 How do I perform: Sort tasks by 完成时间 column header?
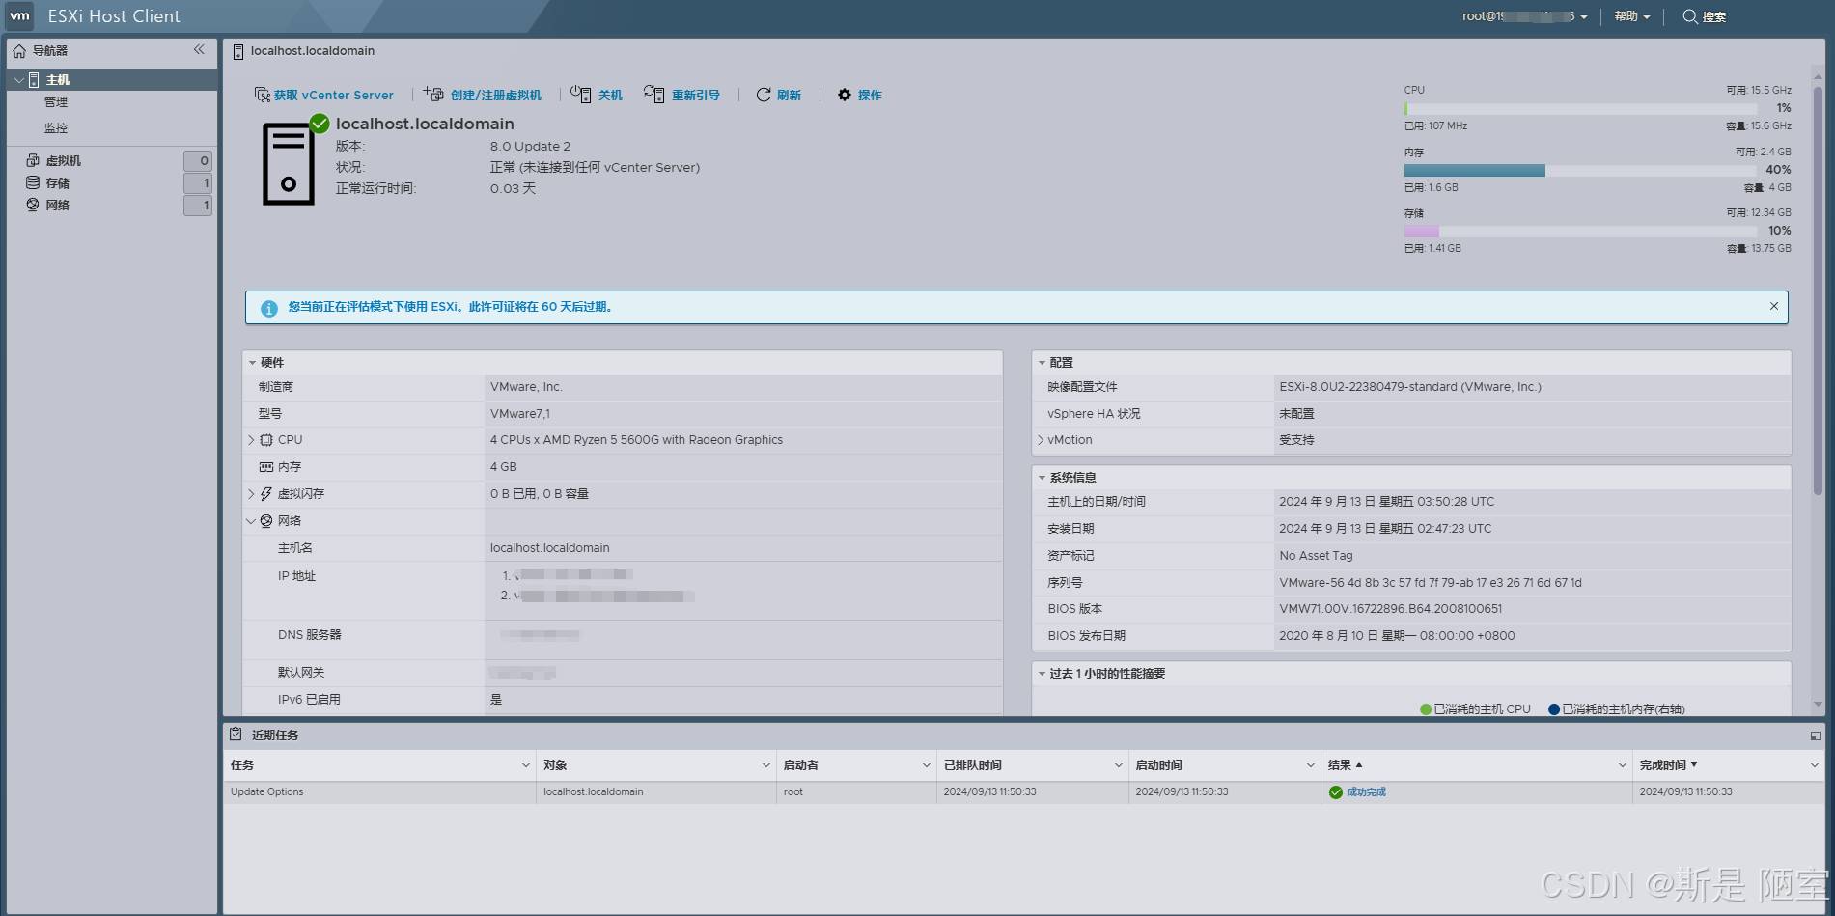[x=1662, y=765]
